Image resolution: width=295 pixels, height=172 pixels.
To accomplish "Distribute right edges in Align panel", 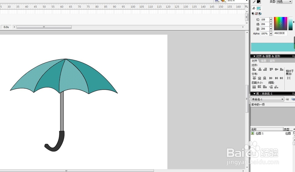I will pos(281,78).
